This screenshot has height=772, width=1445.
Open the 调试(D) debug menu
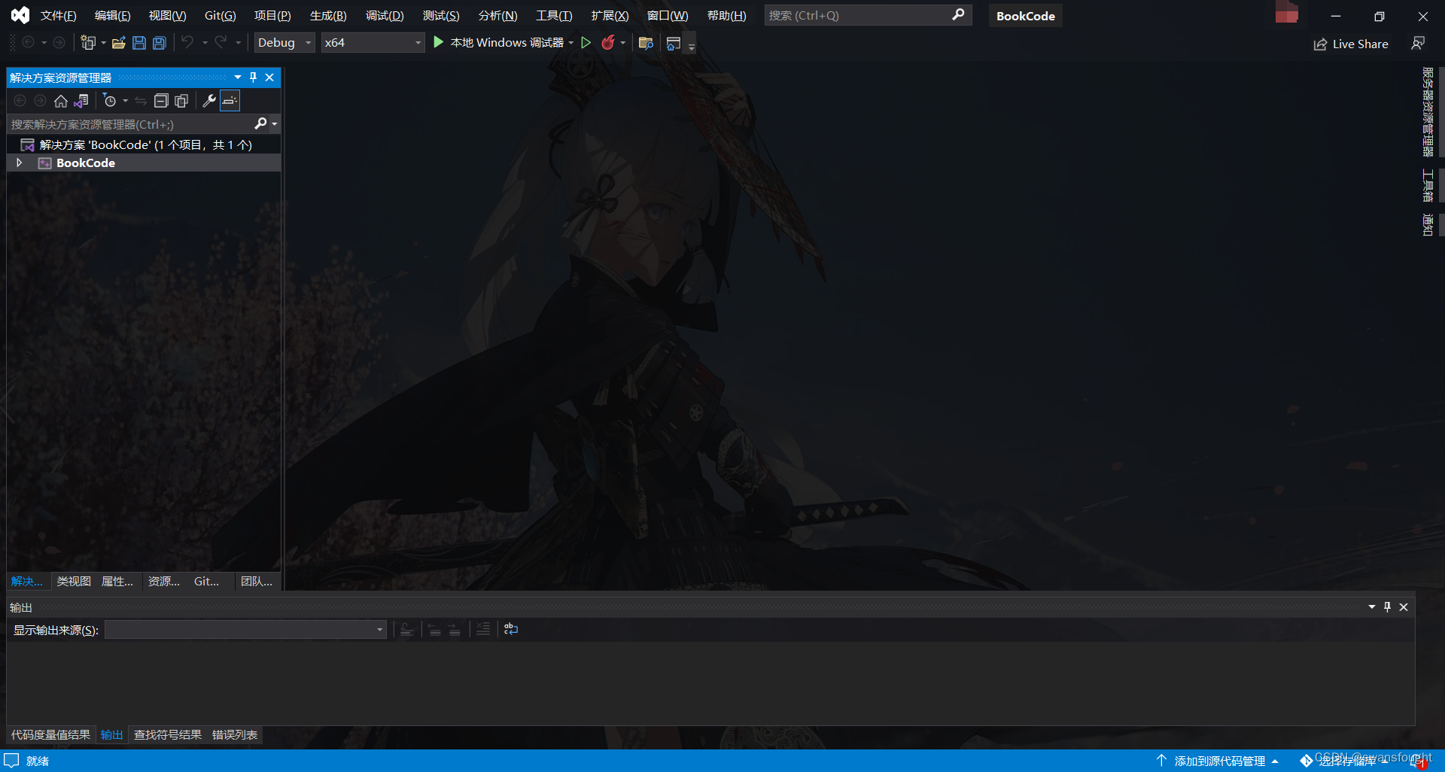pyautogui.click(x=385, y=16)
